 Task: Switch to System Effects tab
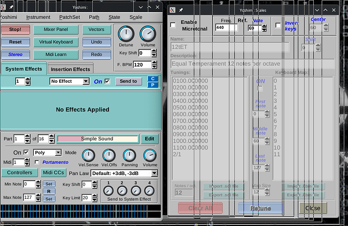[24, 69]
